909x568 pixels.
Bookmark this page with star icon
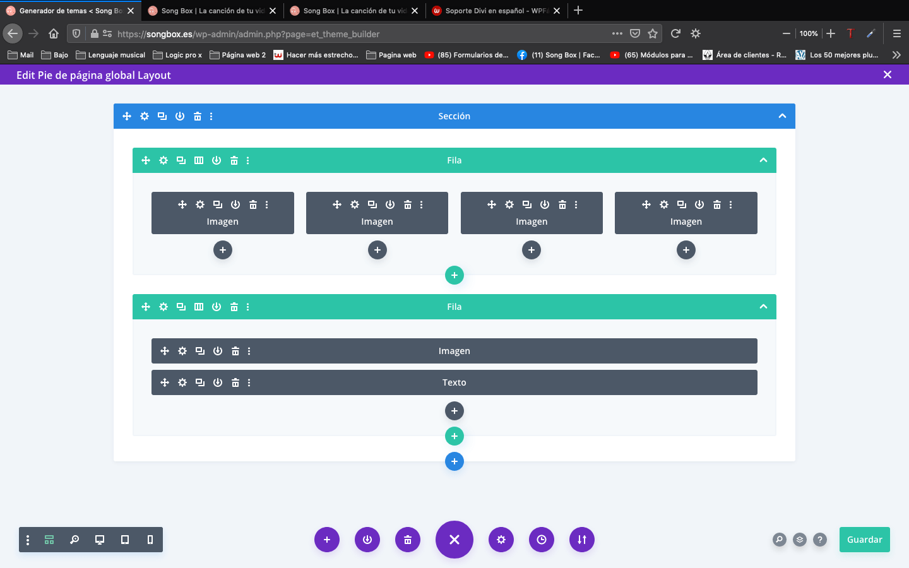653,33
